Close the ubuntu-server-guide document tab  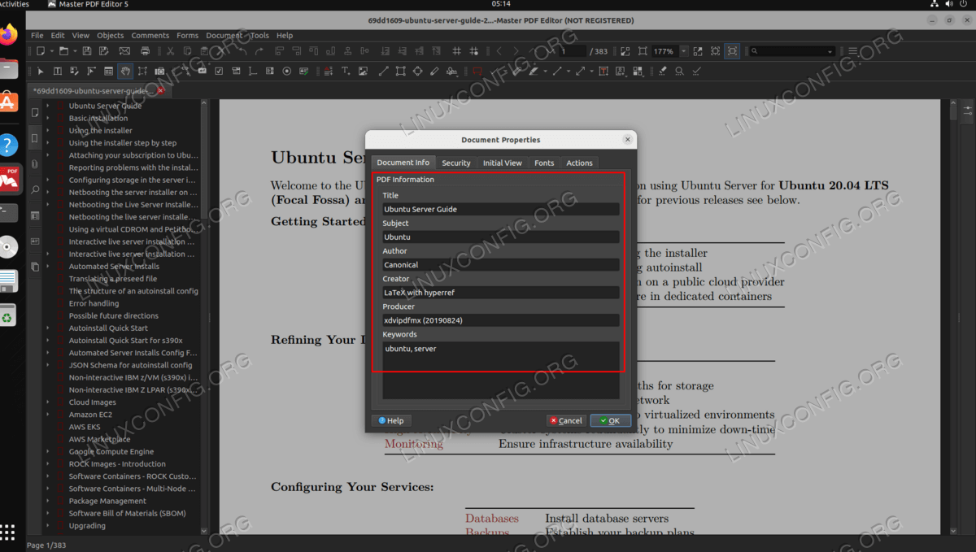pyautogui.click(x=160, y=91)
